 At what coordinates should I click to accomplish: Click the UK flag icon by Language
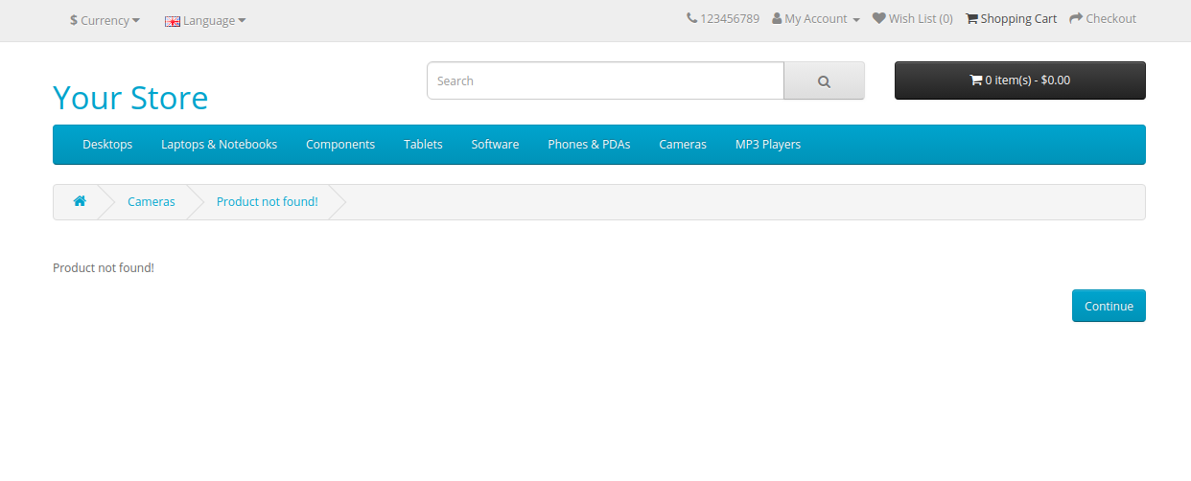point(173,20)
